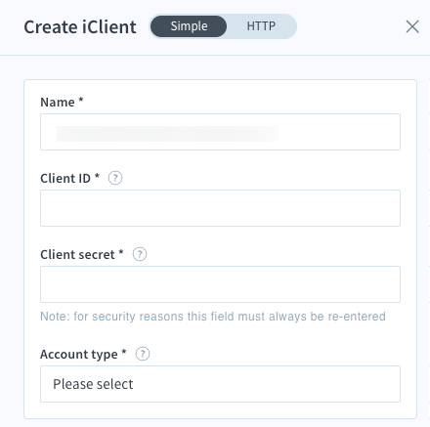Viewport: 430px width, 427px height.
Task: Click the Account type label text
Action: click(79, 355)
